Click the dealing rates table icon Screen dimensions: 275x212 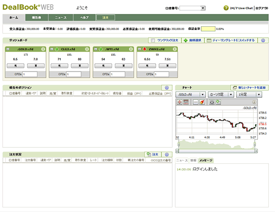pyautogui.click(x=209, y=41)
